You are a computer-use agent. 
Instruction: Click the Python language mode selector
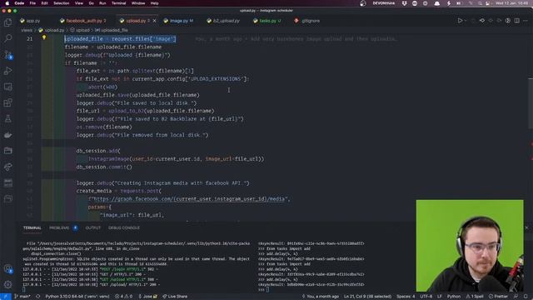point(453,297)
